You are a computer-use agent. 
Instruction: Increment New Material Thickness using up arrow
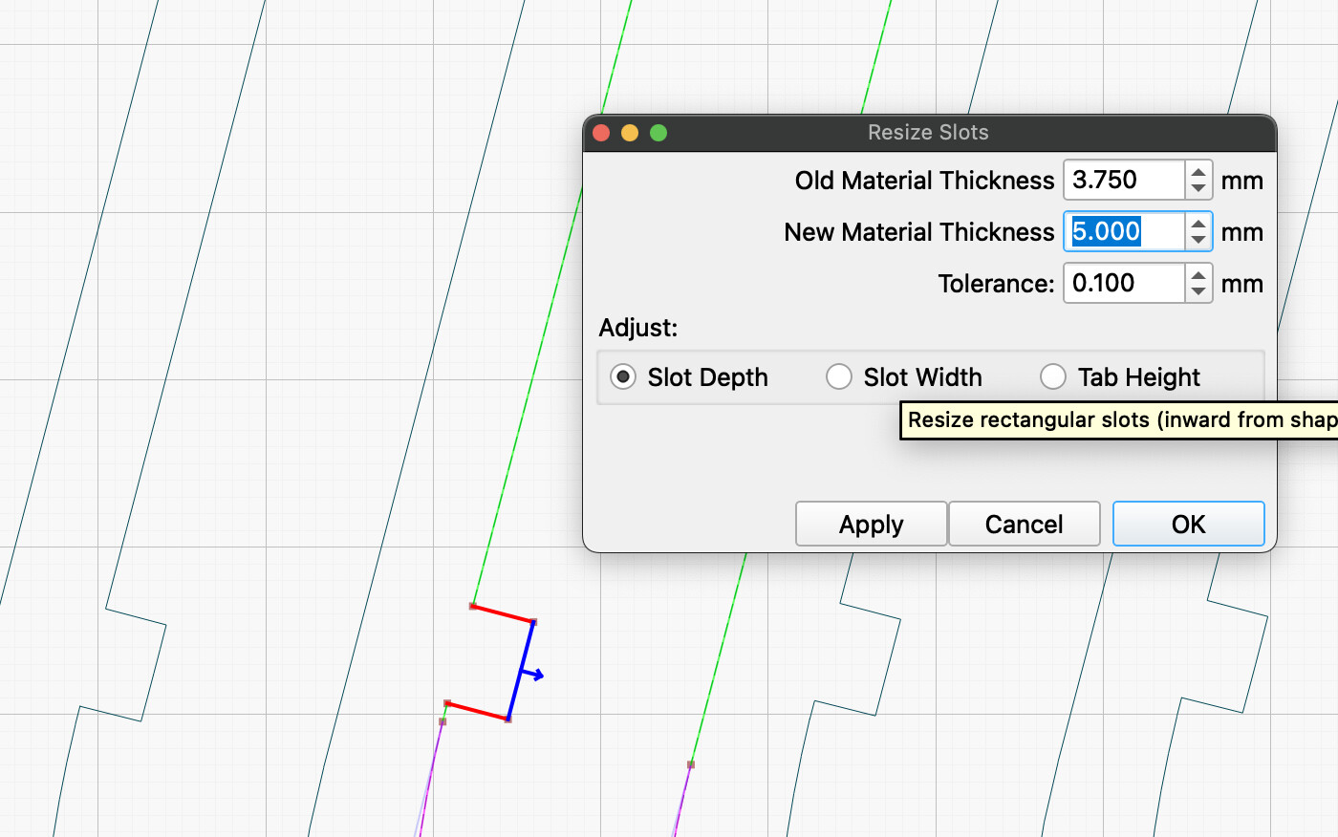[1198, 224]
